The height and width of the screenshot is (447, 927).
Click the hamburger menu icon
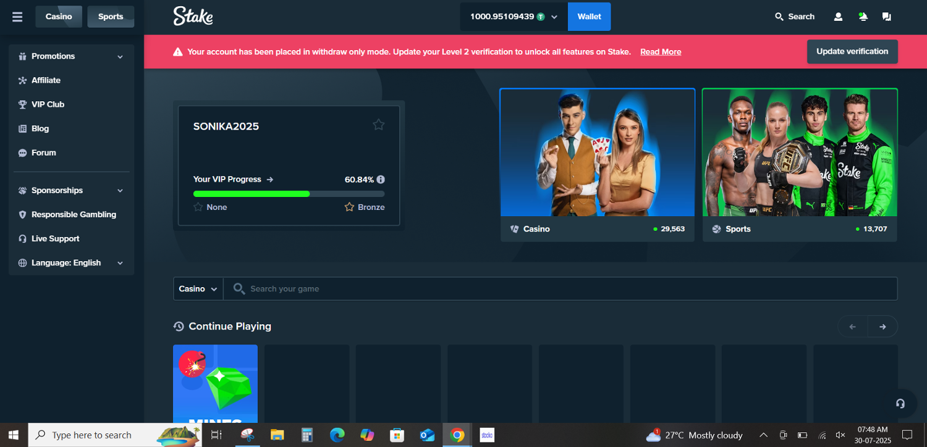click(x=17, y=17)
